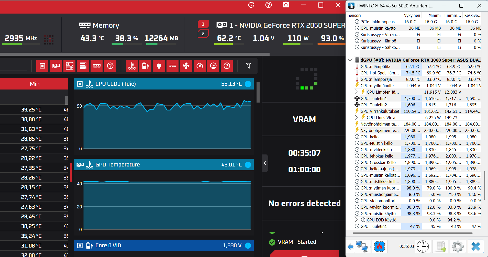Image resolution: width=488 pixels, height=257 pixels.
Task: Open the funnel filter icon
Action: pos(248,66)
